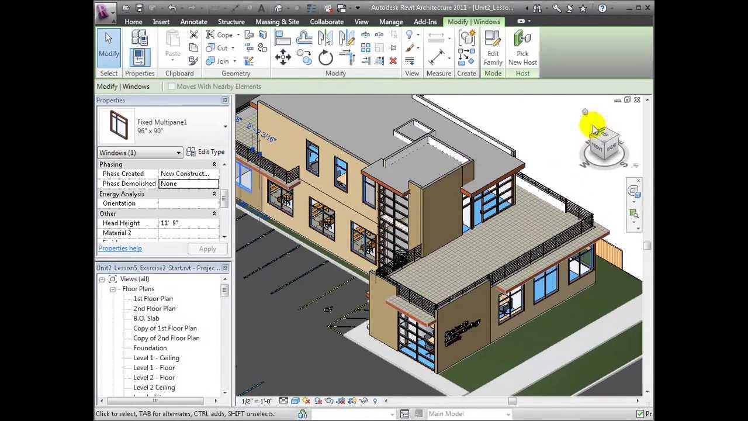Collapse the Other properties section
This screenshot has width=748, height=421.
pyautogui.click(x=214, y=213)
